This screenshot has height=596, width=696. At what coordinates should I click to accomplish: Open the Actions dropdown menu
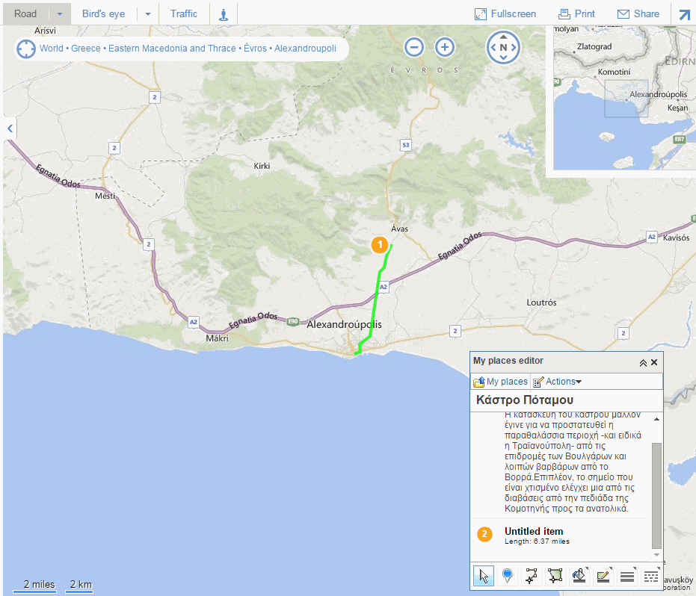(x=558, y=382)
